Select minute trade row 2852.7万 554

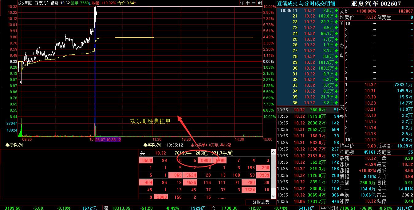(x=308, y=129)
